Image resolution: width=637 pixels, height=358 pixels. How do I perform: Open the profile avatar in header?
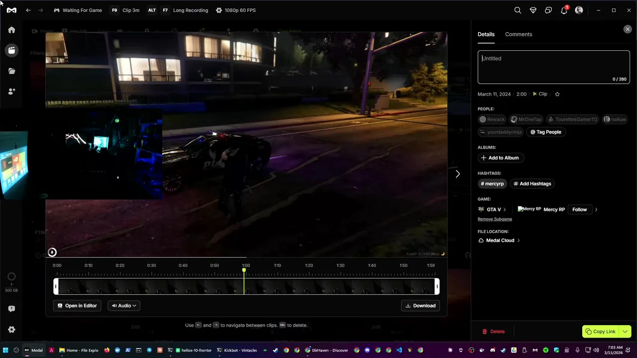tap(579, 10)
